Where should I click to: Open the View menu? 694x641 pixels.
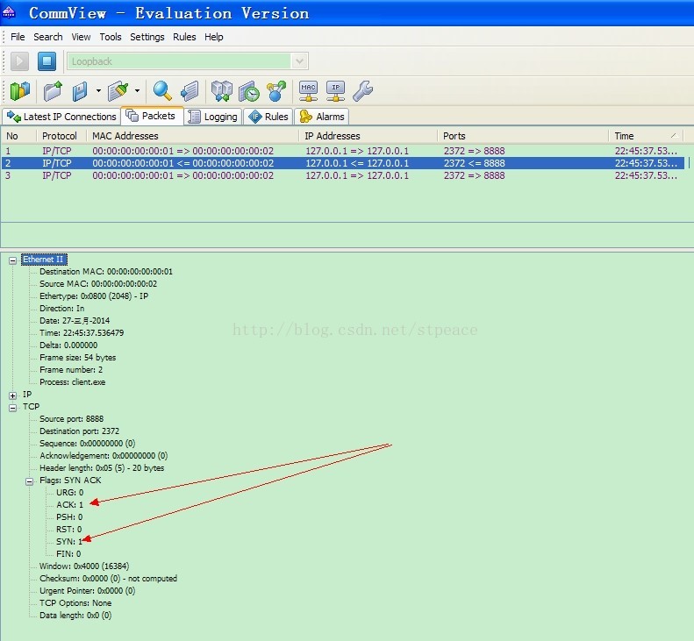click(81, 37)
